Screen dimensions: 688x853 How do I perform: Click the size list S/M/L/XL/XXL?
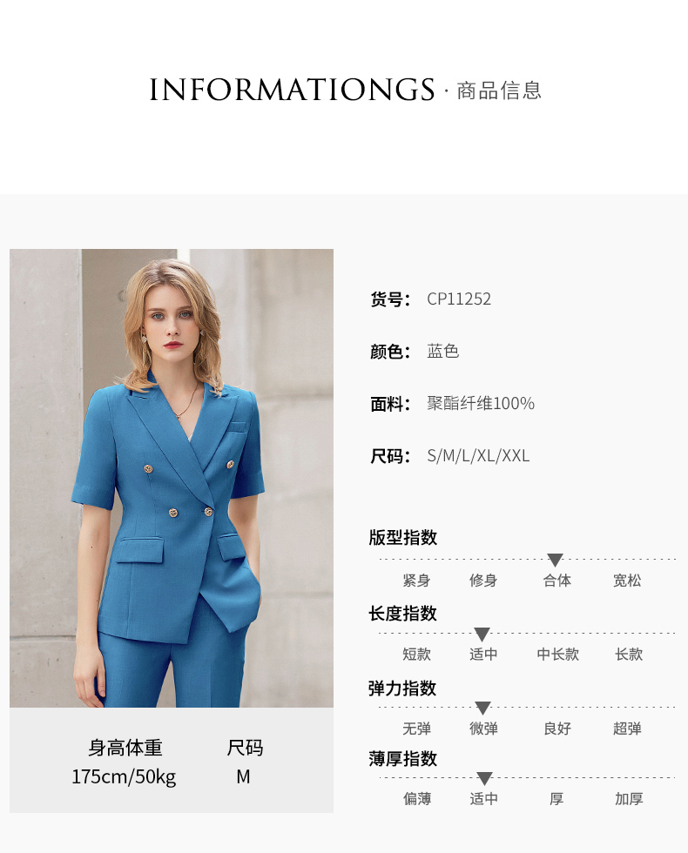(x=478, y=455)
